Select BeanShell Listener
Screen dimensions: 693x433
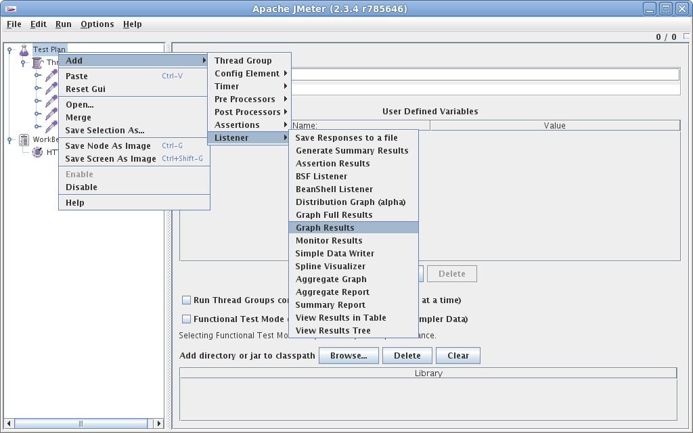coord(353,189)
